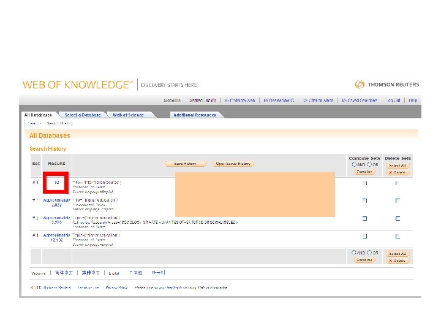Check Delete Sets box for set #2
The image size is (441, 331).
tap(398, 218)
